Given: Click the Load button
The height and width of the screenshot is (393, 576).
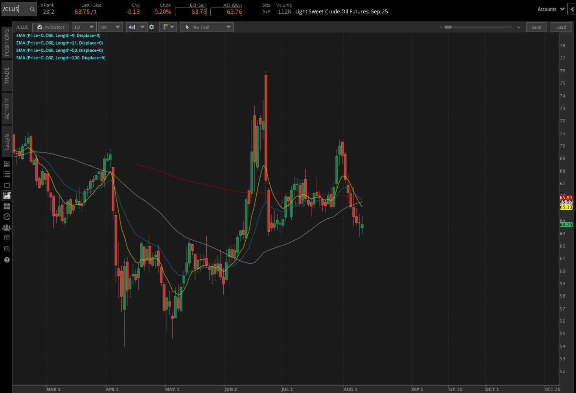Looking at the screenshot, I should coord(561,27).
